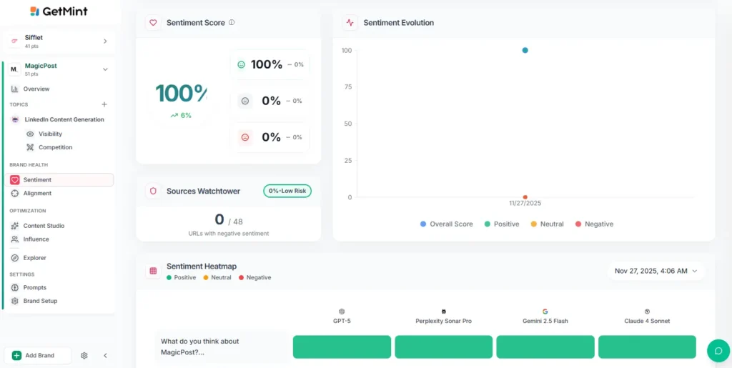This screenshot has height=368, width=732.
Task: Open LinkedIn Content Generation topic
Action: tap(64, 119)
